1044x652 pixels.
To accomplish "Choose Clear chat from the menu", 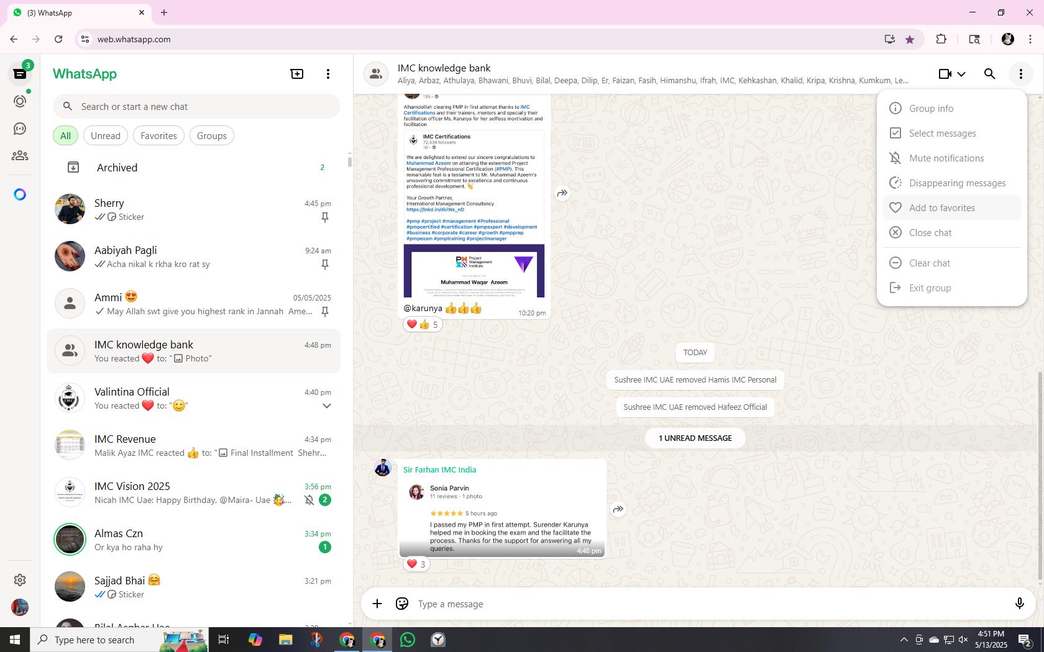I will point(951,263).
